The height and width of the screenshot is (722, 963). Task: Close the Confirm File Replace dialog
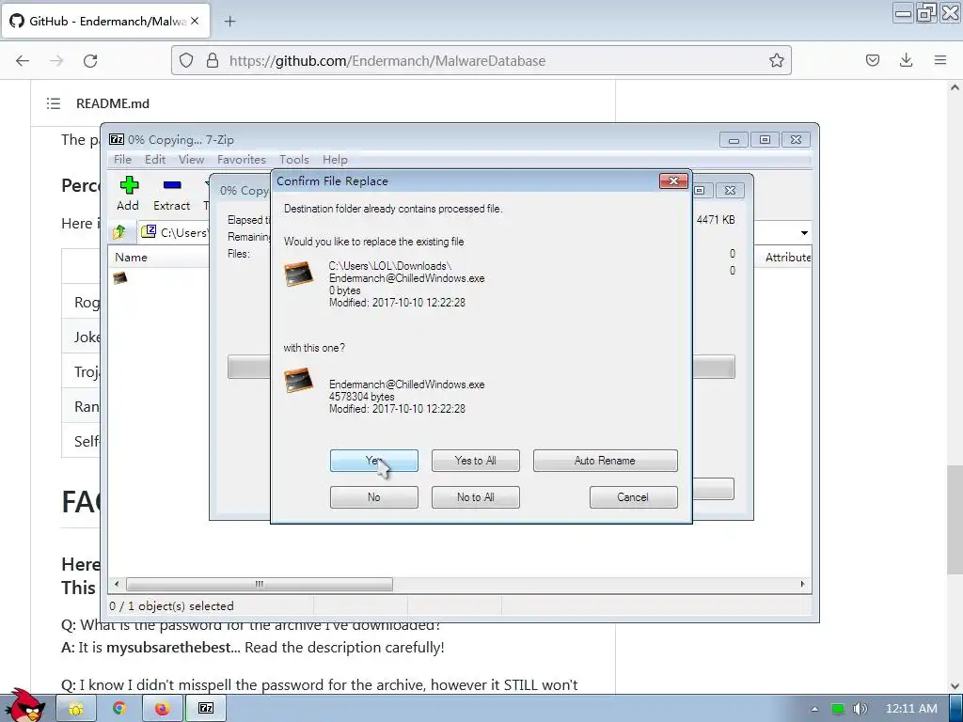pyautogui.click(x=673, y=181)
